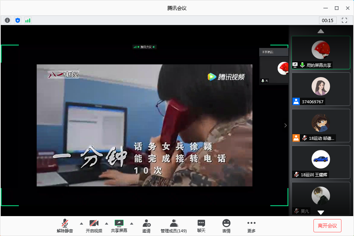Click the green microphone icon on presenter tile
Viewport: 354px width, 236px height.
coord(302,65)
